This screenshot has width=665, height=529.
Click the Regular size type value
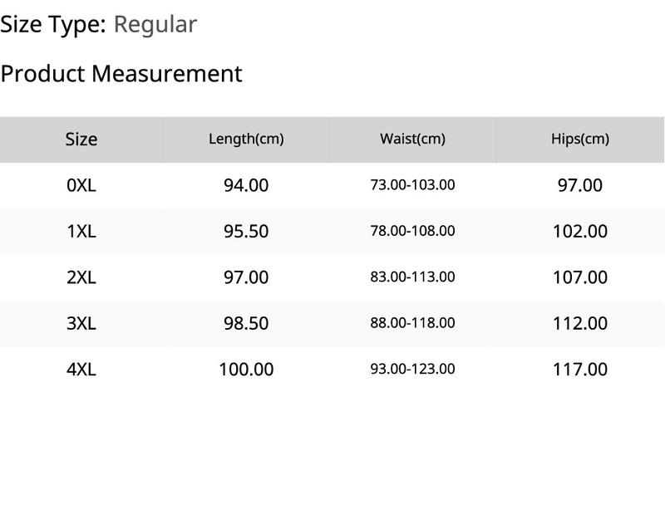point(155,25)
